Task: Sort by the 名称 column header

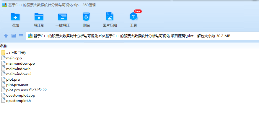Action: pos(4,46)
